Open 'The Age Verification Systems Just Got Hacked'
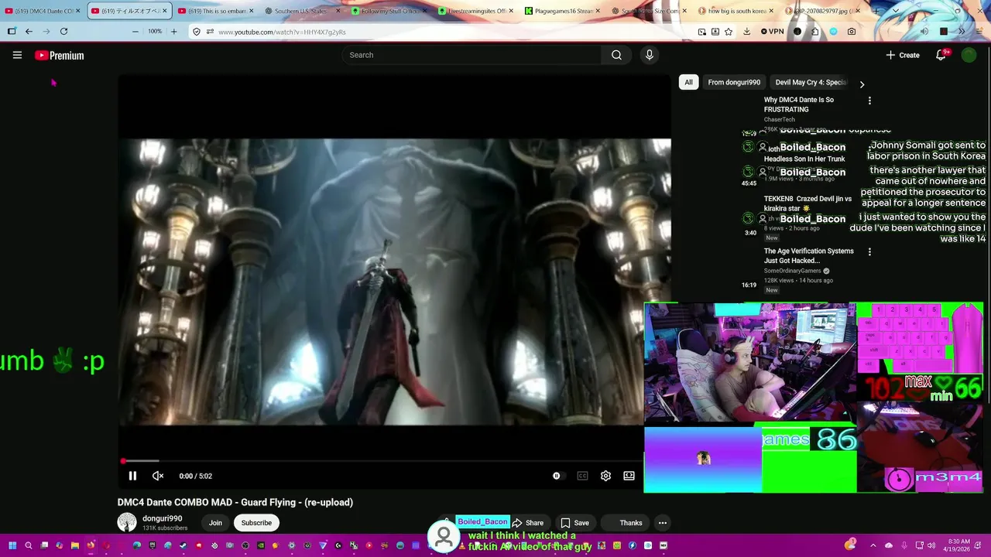 [809, 256]
